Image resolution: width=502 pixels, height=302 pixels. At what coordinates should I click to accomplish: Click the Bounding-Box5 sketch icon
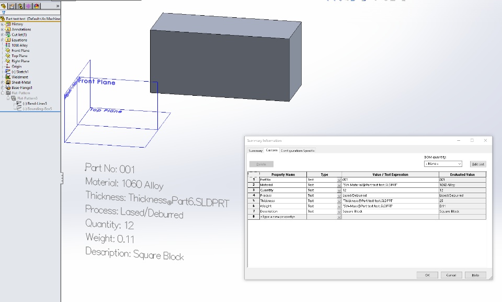(x=19, y=109)
